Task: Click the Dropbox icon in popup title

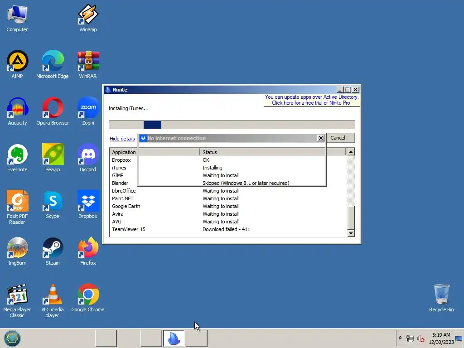Action: pyautogui.click(x=143, y=138)
